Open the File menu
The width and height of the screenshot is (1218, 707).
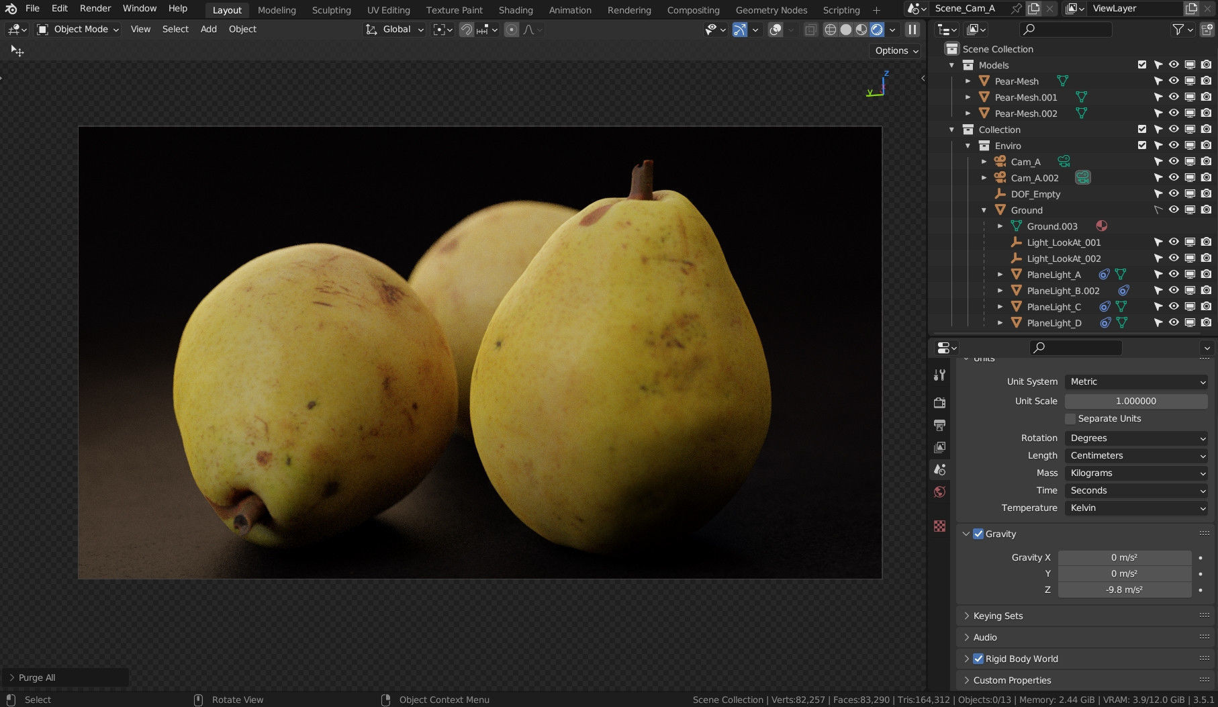tap(32, 9)
